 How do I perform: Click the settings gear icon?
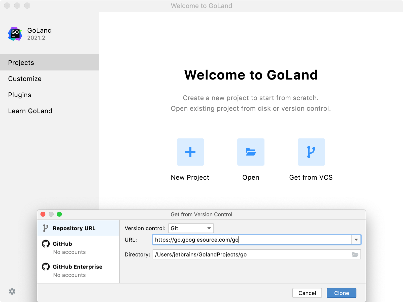pos(12,291)
